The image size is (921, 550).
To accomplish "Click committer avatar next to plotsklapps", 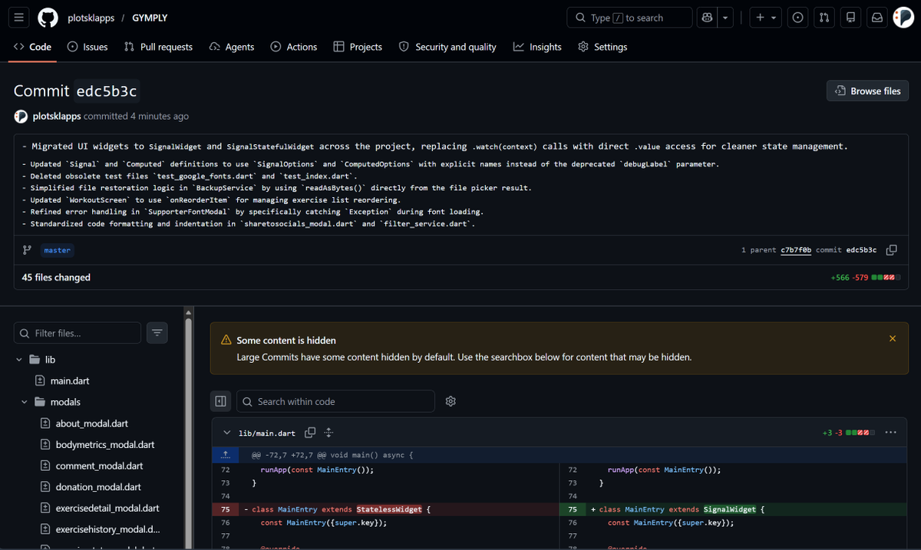I will (21, 117).
